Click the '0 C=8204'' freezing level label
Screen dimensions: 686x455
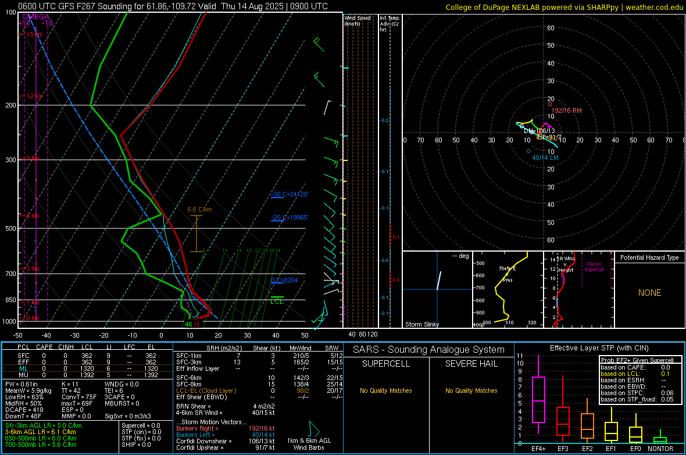(x=285, y=280)
